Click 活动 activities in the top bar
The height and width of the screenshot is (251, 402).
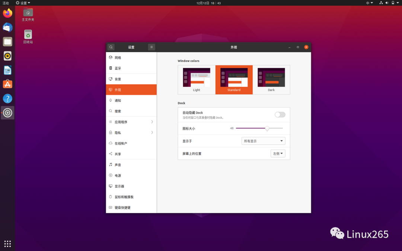pyautogui.click(x=6, y=3)
